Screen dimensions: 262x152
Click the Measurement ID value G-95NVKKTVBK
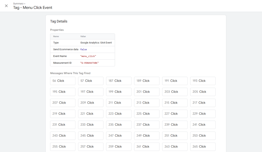pos(90,63)
